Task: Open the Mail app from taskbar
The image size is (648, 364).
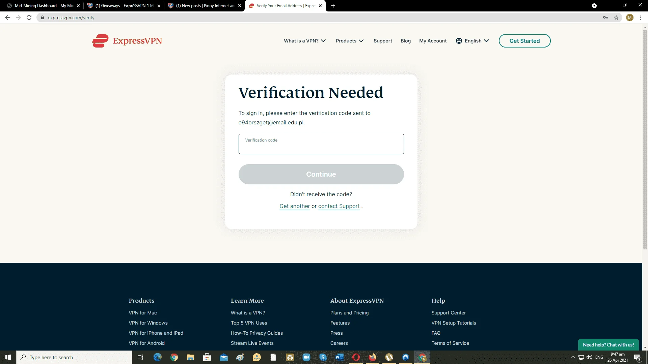Action: (224, 357)
